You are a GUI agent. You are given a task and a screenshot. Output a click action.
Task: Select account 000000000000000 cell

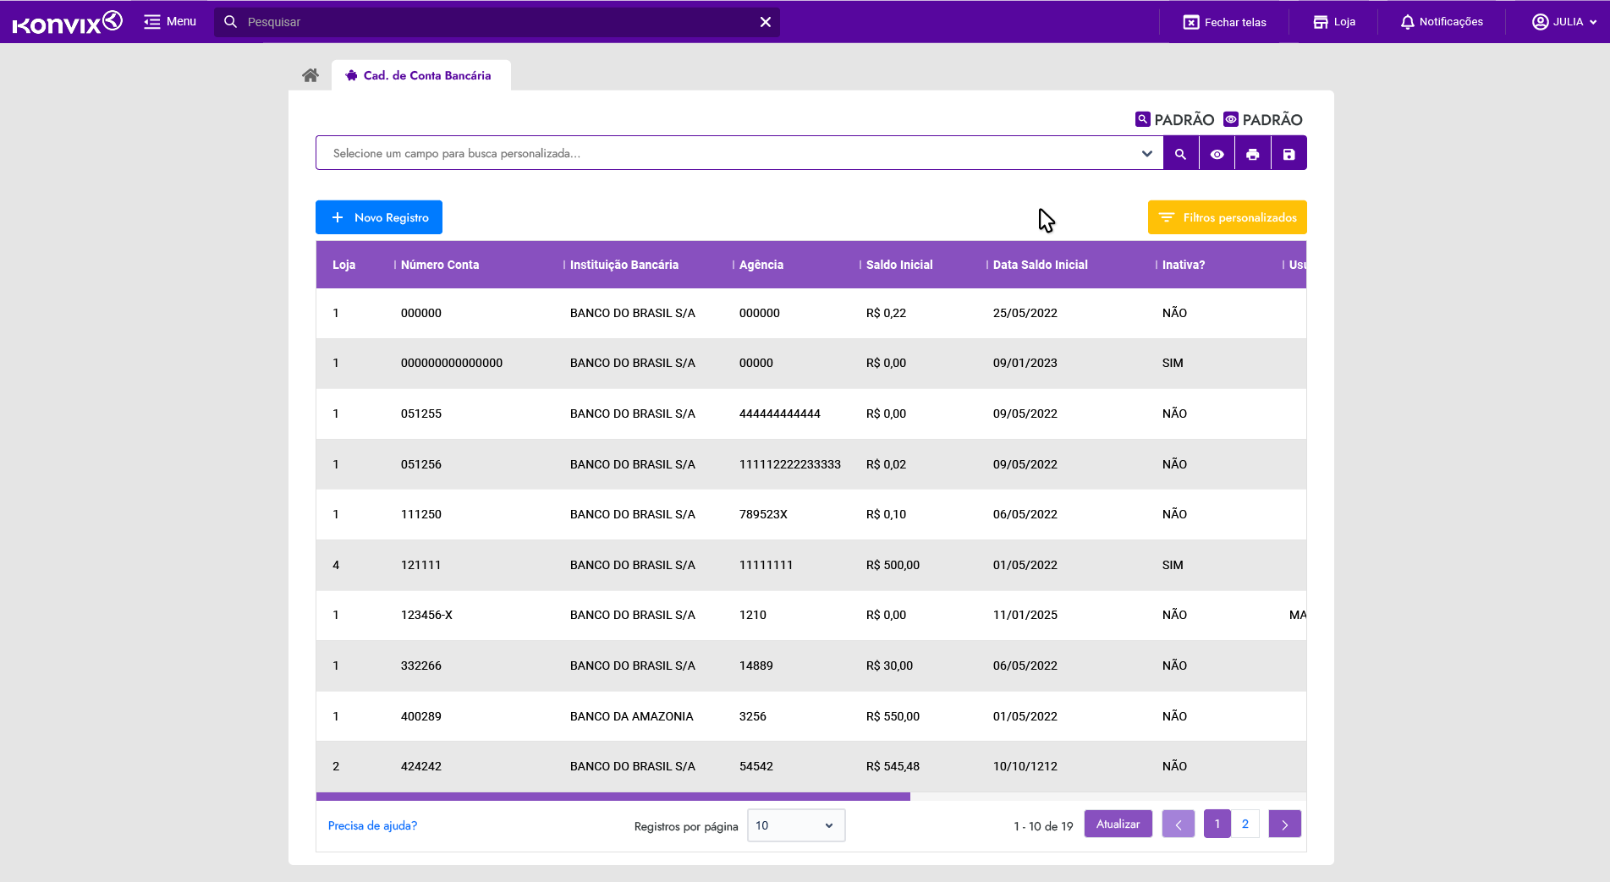[452, 363]
